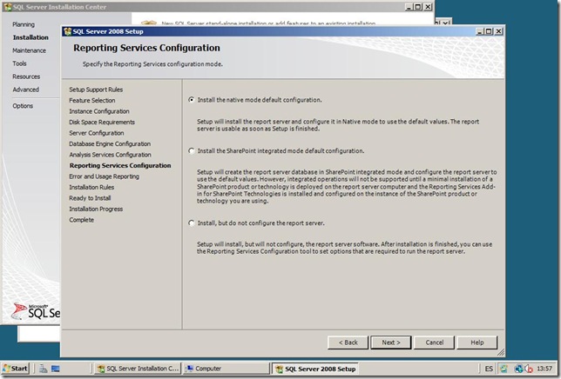Viewport: 561px width, 379px height.
Task: Click the volume tray icon with red mark
Action: click(529, 369)
